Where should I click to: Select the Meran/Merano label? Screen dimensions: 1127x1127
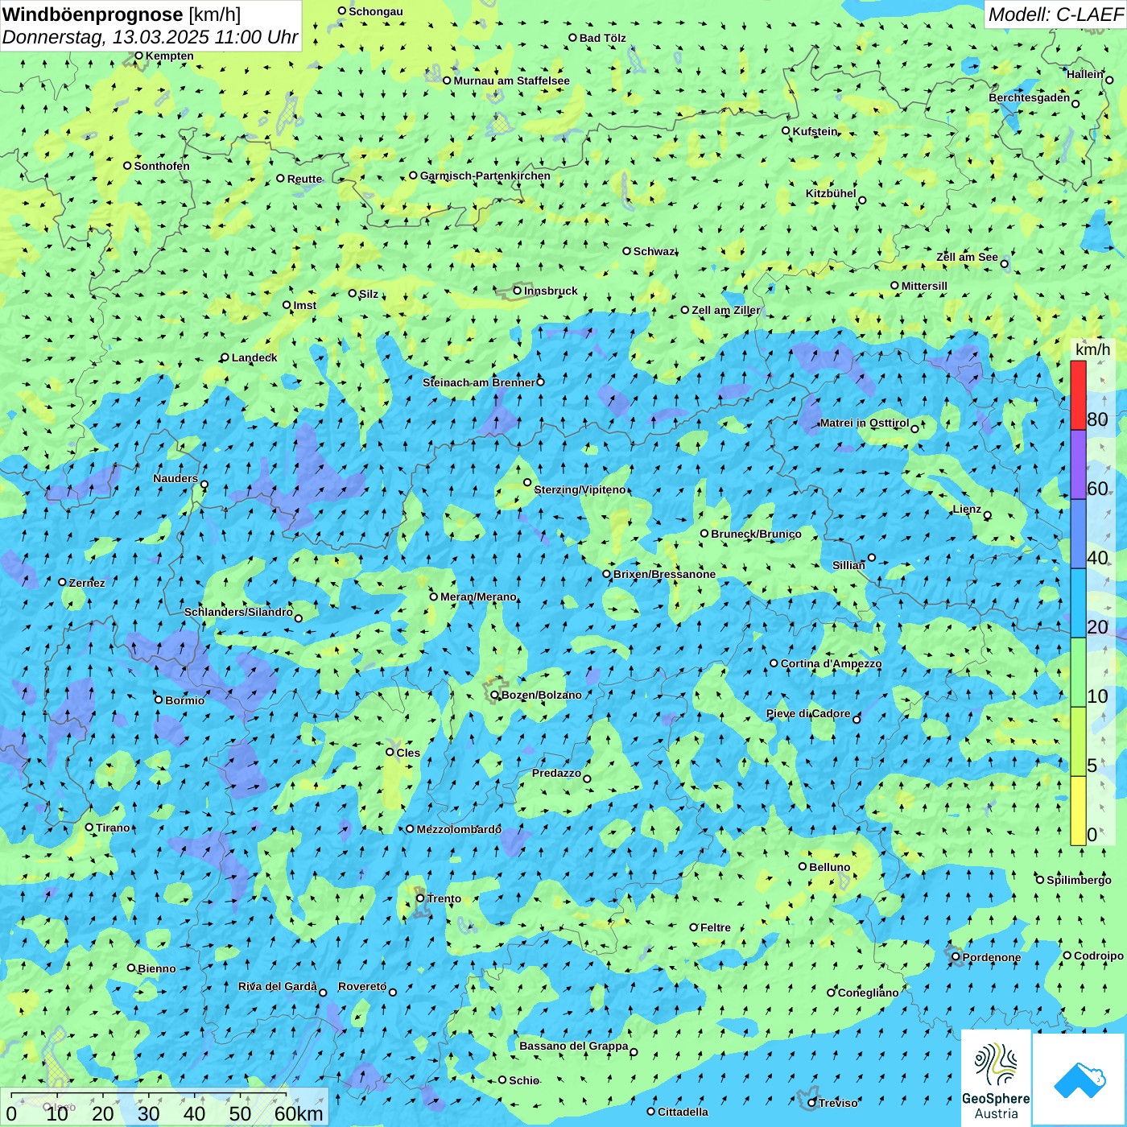(x=478, y=597)
